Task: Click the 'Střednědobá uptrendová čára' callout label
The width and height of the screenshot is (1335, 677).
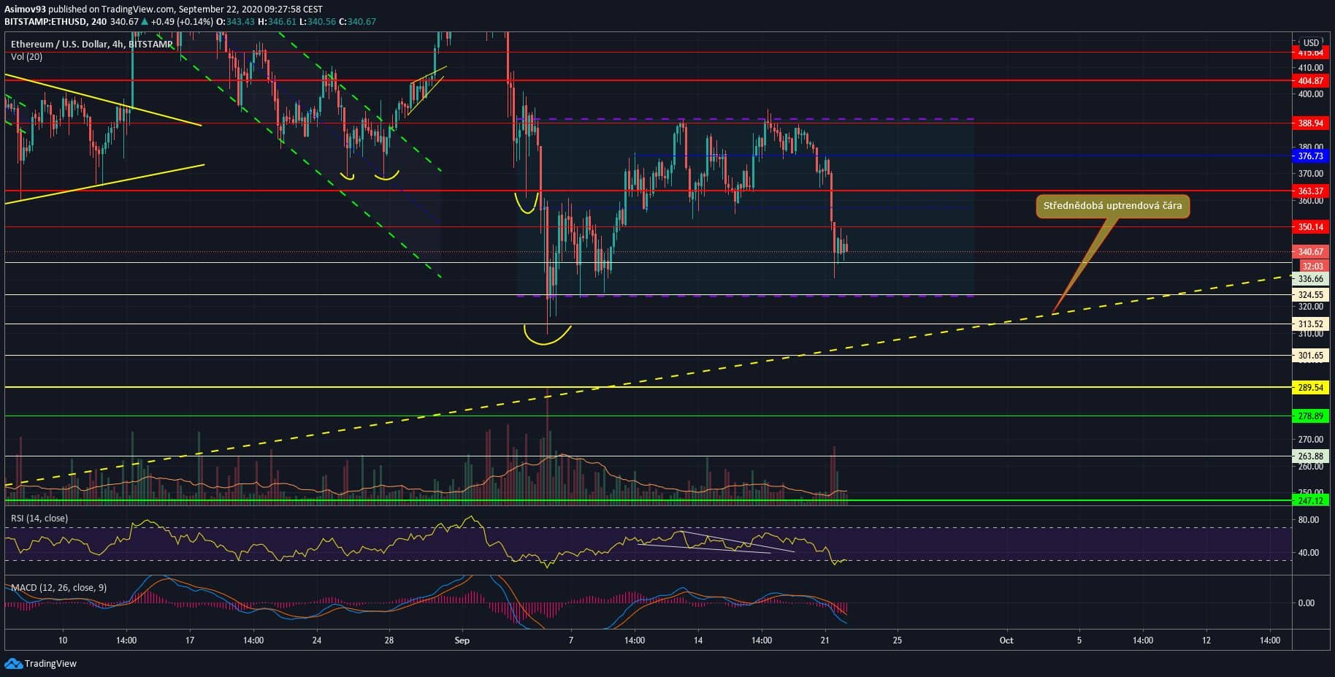Action: point(1112,206)
